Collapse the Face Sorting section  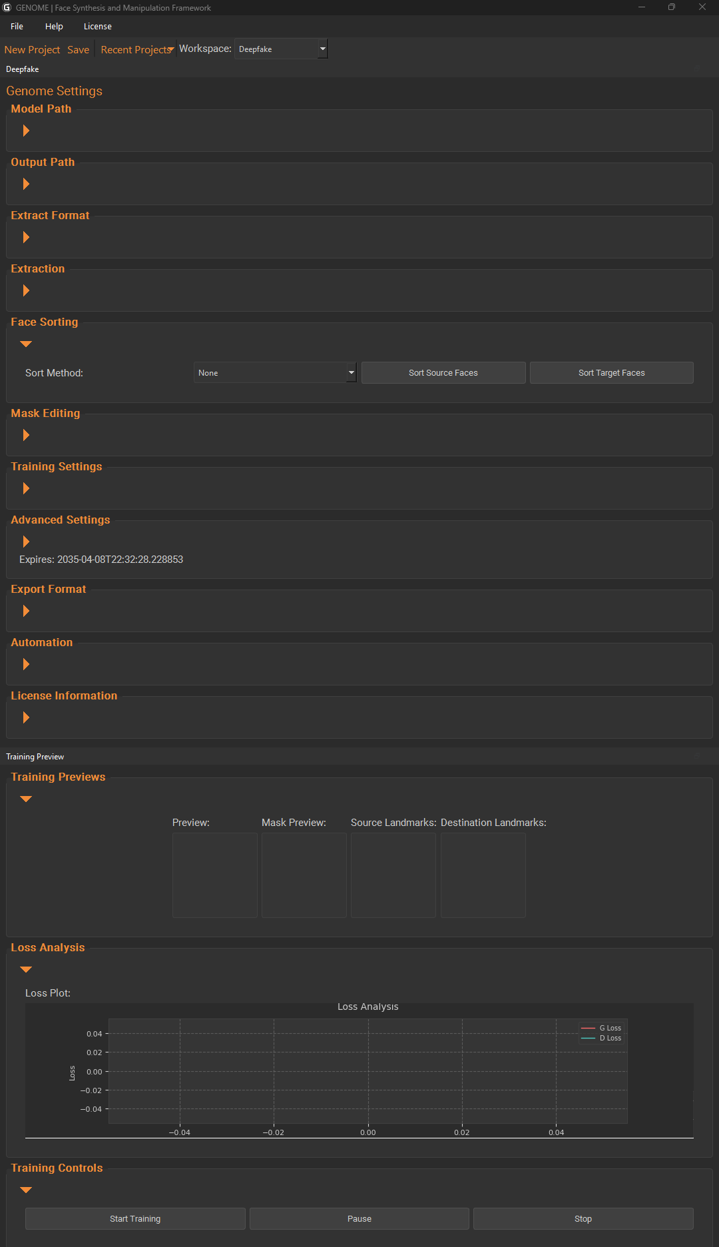tap(26, 344)
